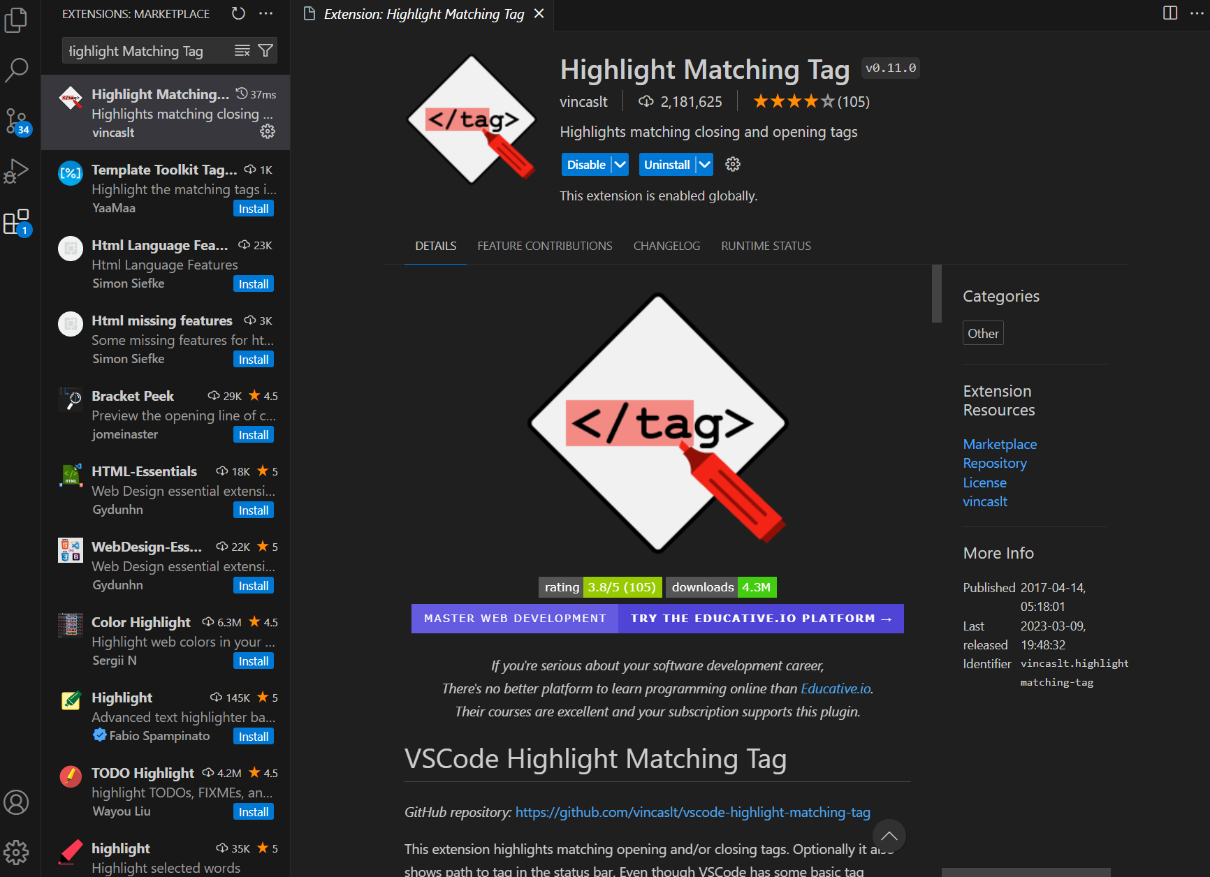Click publisher vincaslt in extension header
Image resolution: width=1210 pixels, height=877 pixels.
click(x=583, y=102)
